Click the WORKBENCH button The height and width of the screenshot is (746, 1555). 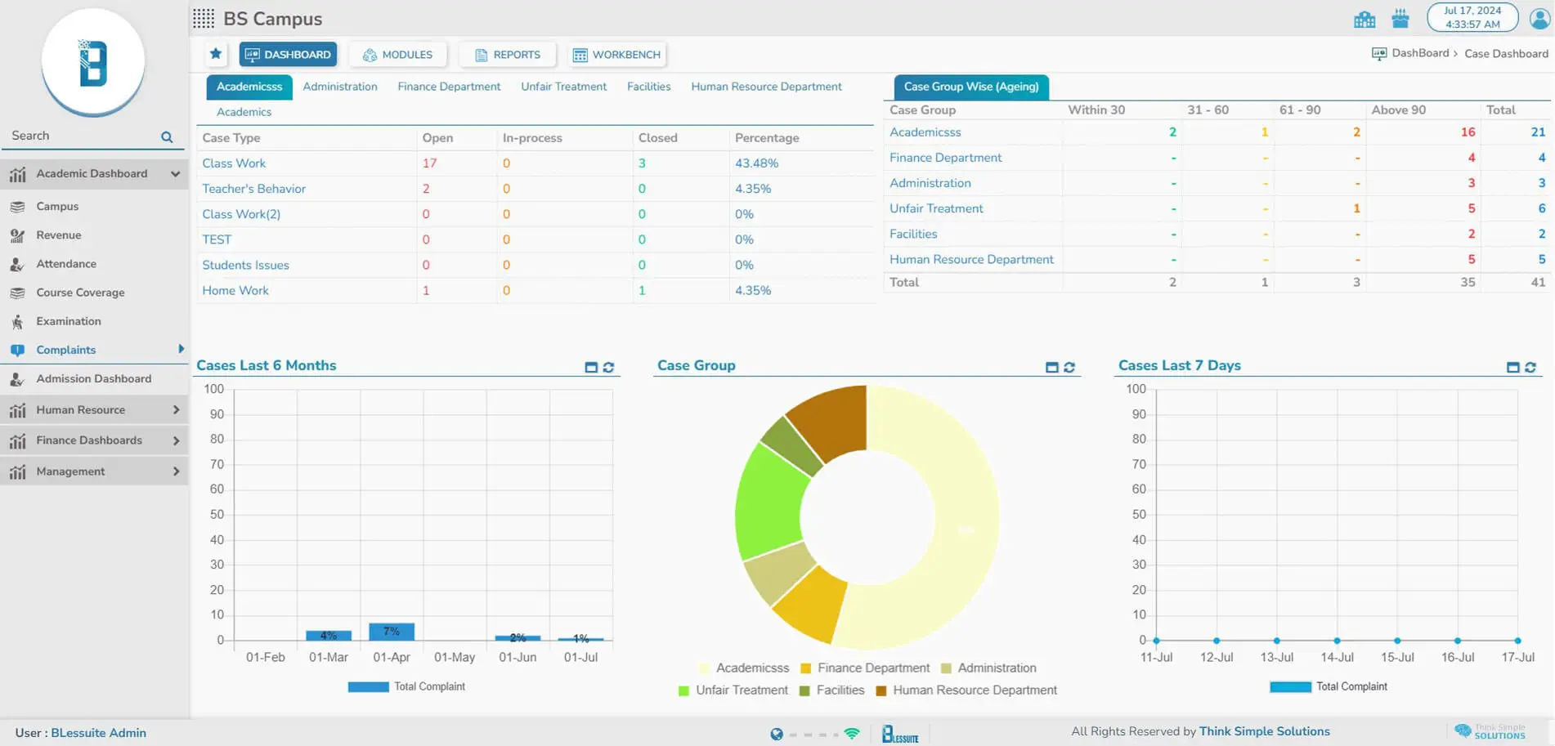[617, 55]
